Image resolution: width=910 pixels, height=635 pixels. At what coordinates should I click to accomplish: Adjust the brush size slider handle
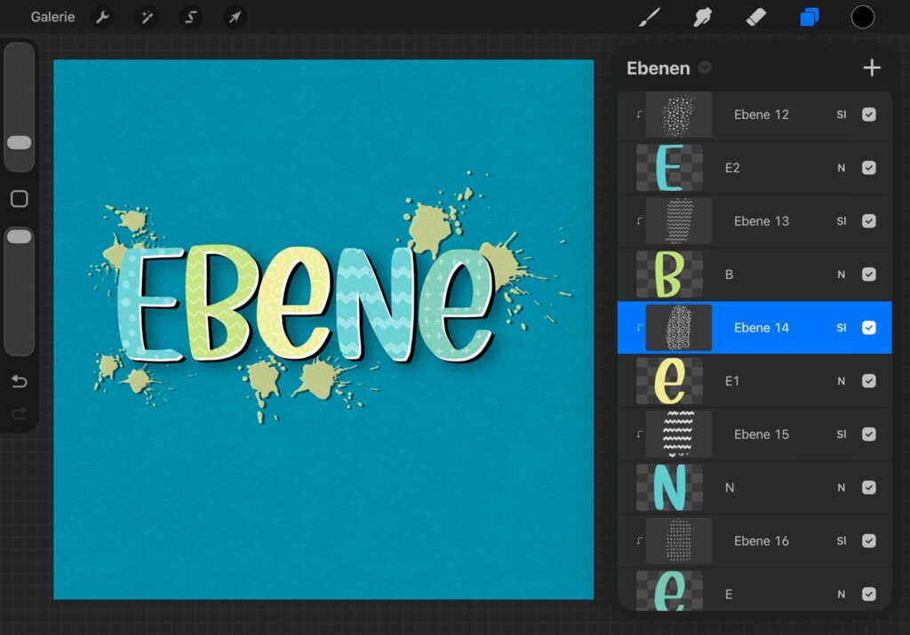tap(20, 143)
